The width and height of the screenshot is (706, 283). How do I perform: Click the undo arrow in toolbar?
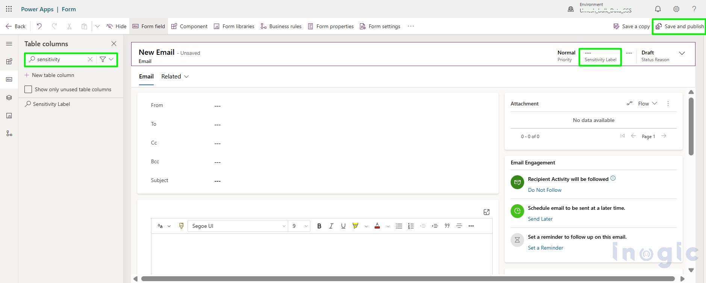point(39,26)
